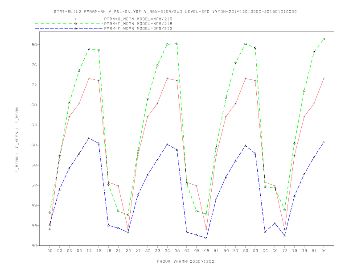
Task: Click the x-axis tick label 57
Action: [x=236, y=251]
